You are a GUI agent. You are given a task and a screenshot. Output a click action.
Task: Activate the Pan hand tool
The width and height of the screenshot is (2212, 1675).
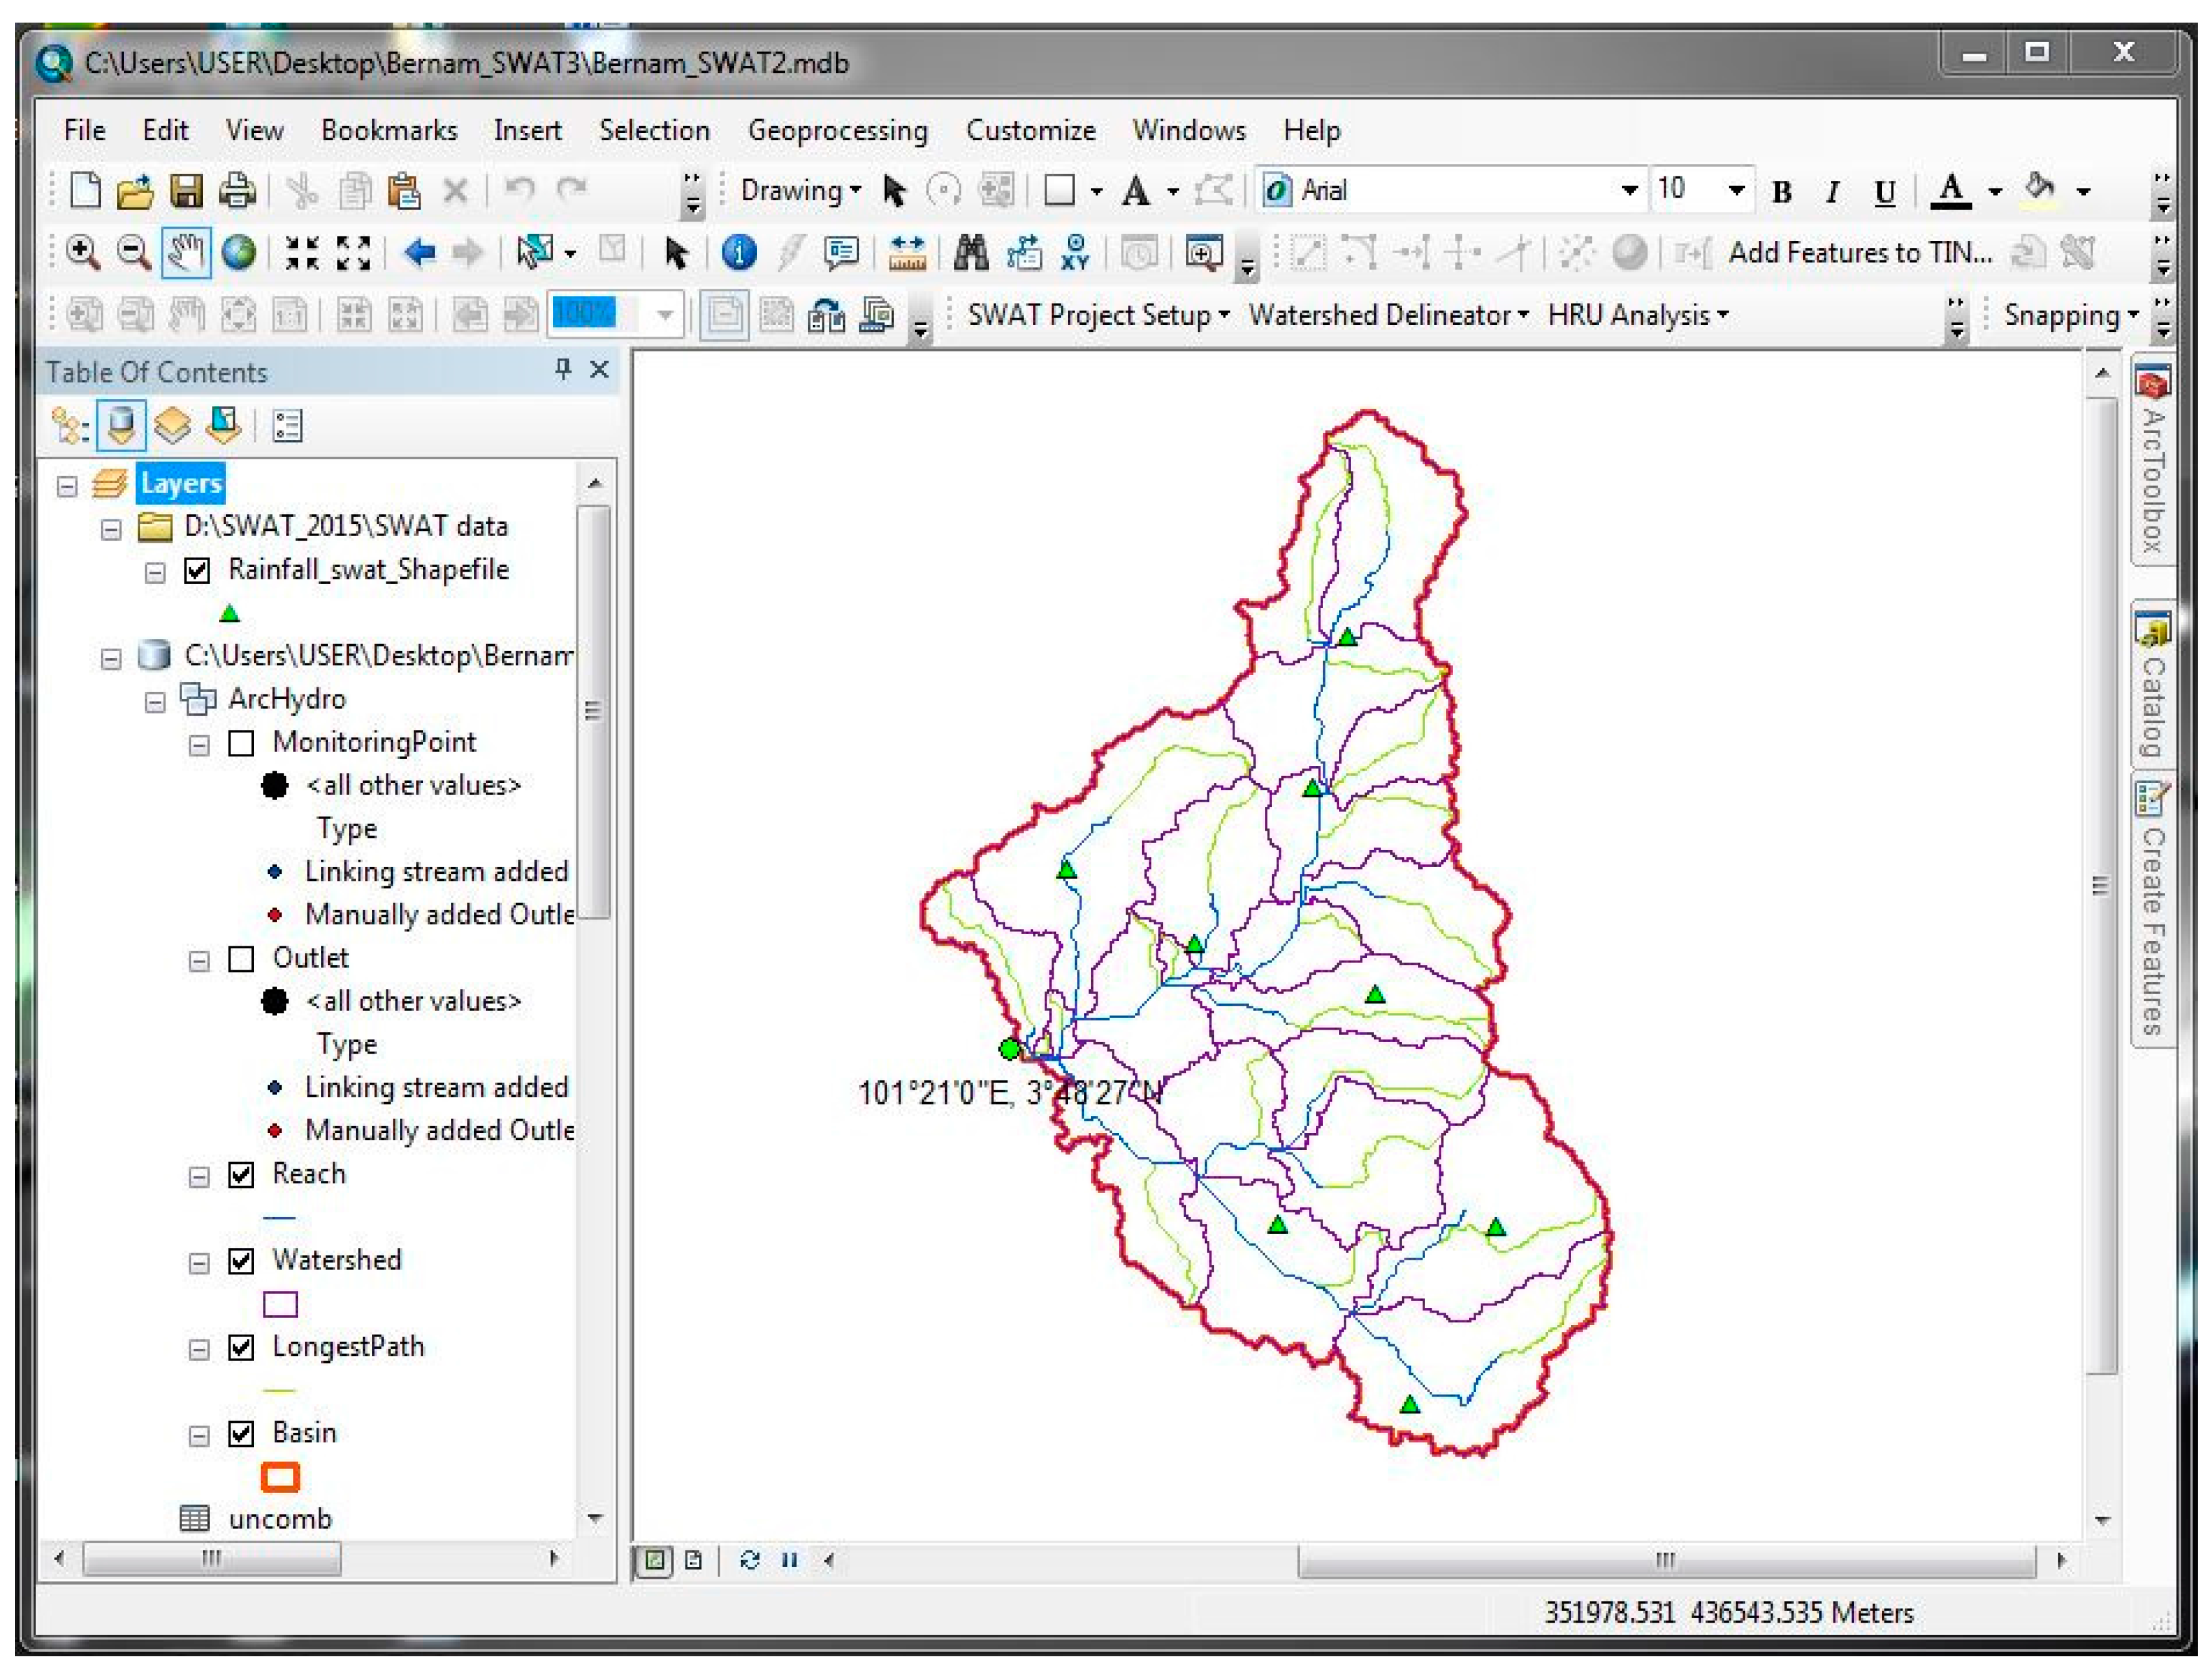tap(185, 253)
